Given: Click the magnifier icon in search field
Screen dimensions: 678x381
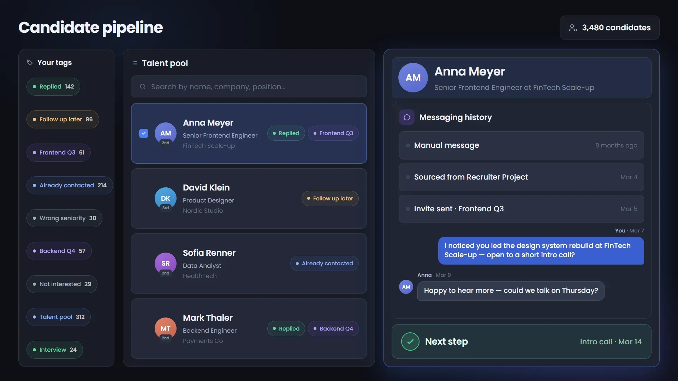Looking at the screenshot, I should [x=143, y=86].
